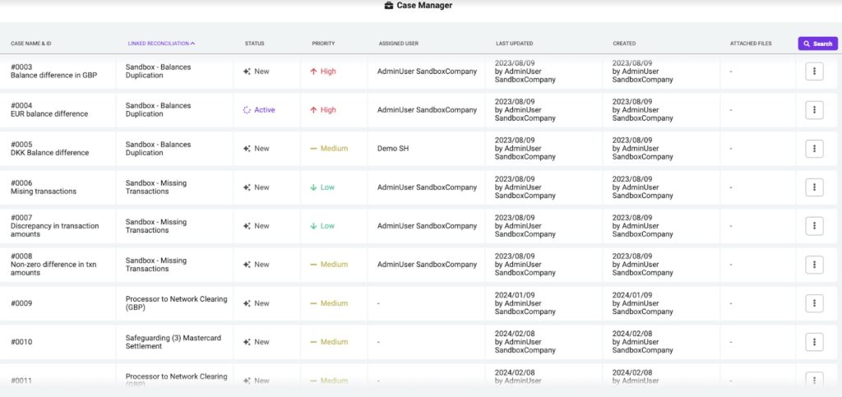This screenshot has height=397, width=842.
Task: Open the three-dot menu for case #0003
Action: click(814, 72)
